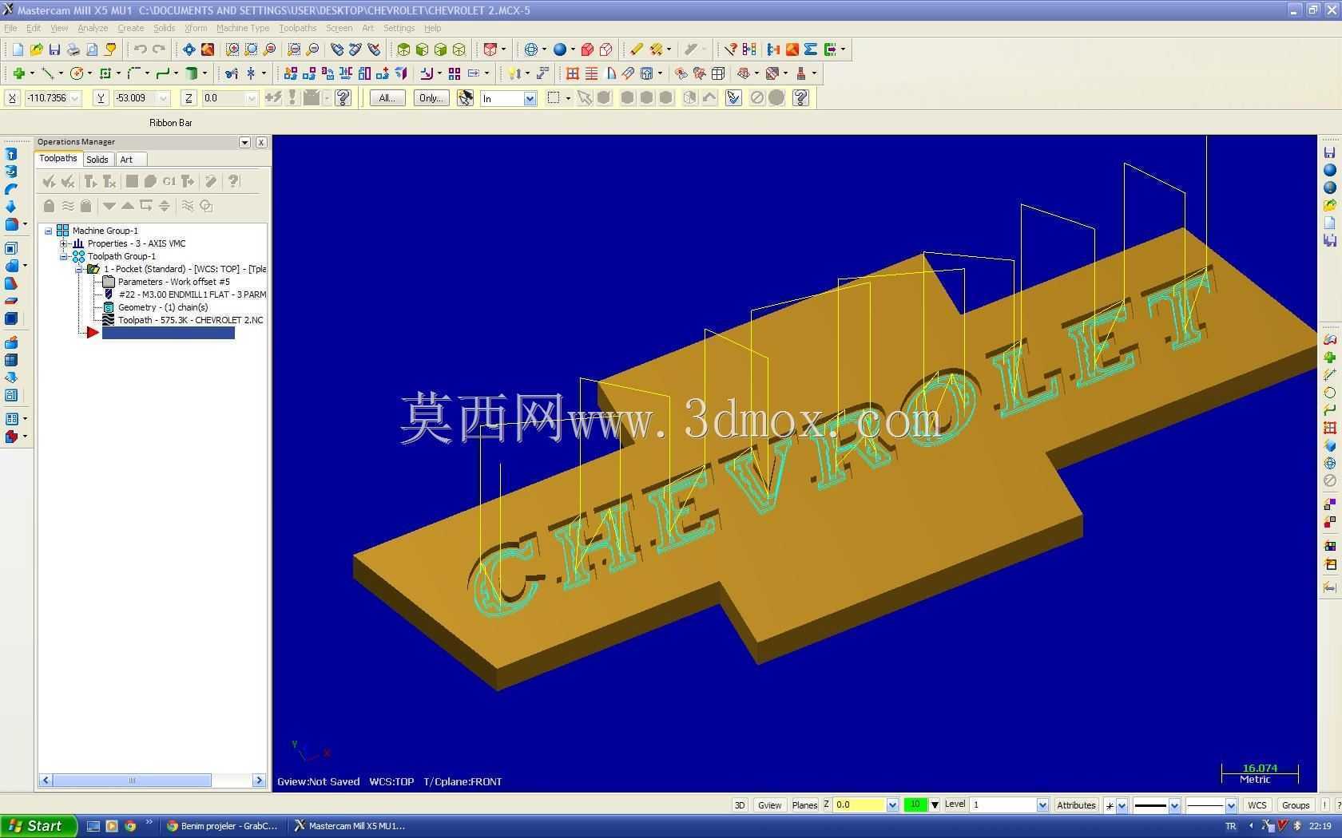1342x838 pixels.
Task: Print with the printer icon
Action: (73, 49)
